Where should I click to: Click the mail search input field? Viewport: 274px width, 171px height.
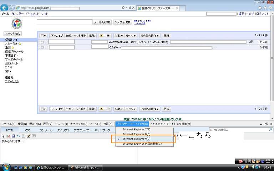65,22
